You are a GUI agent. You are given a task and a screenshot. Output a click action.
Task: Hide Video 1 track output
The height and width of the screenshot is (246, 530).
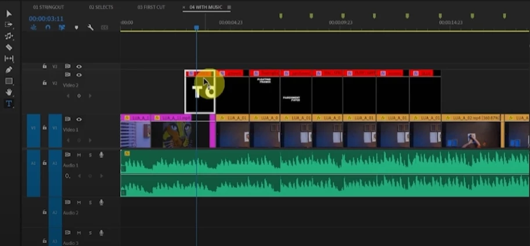(x=79, y=119)
